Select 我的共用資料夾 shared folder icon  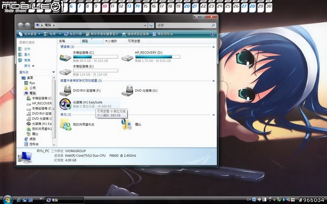tap(65, 124)
